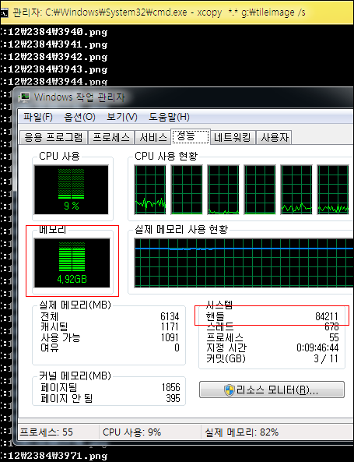Select the 성능 tab
354x462 pixels.
point(191,136)
